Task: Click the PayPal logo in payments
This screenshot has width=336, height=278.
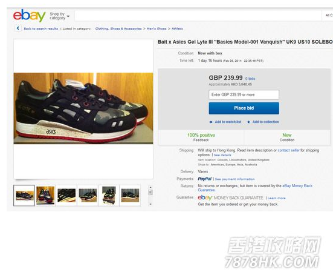Action: click(x=205, y=179)
